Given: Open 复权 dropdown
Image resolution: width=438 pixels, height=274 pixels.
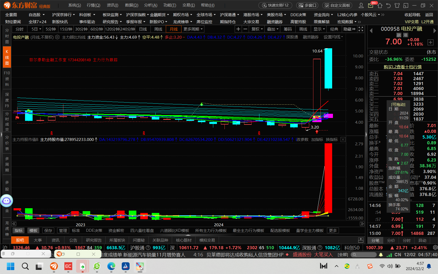Looking at the screenshot, I should 257,29.
